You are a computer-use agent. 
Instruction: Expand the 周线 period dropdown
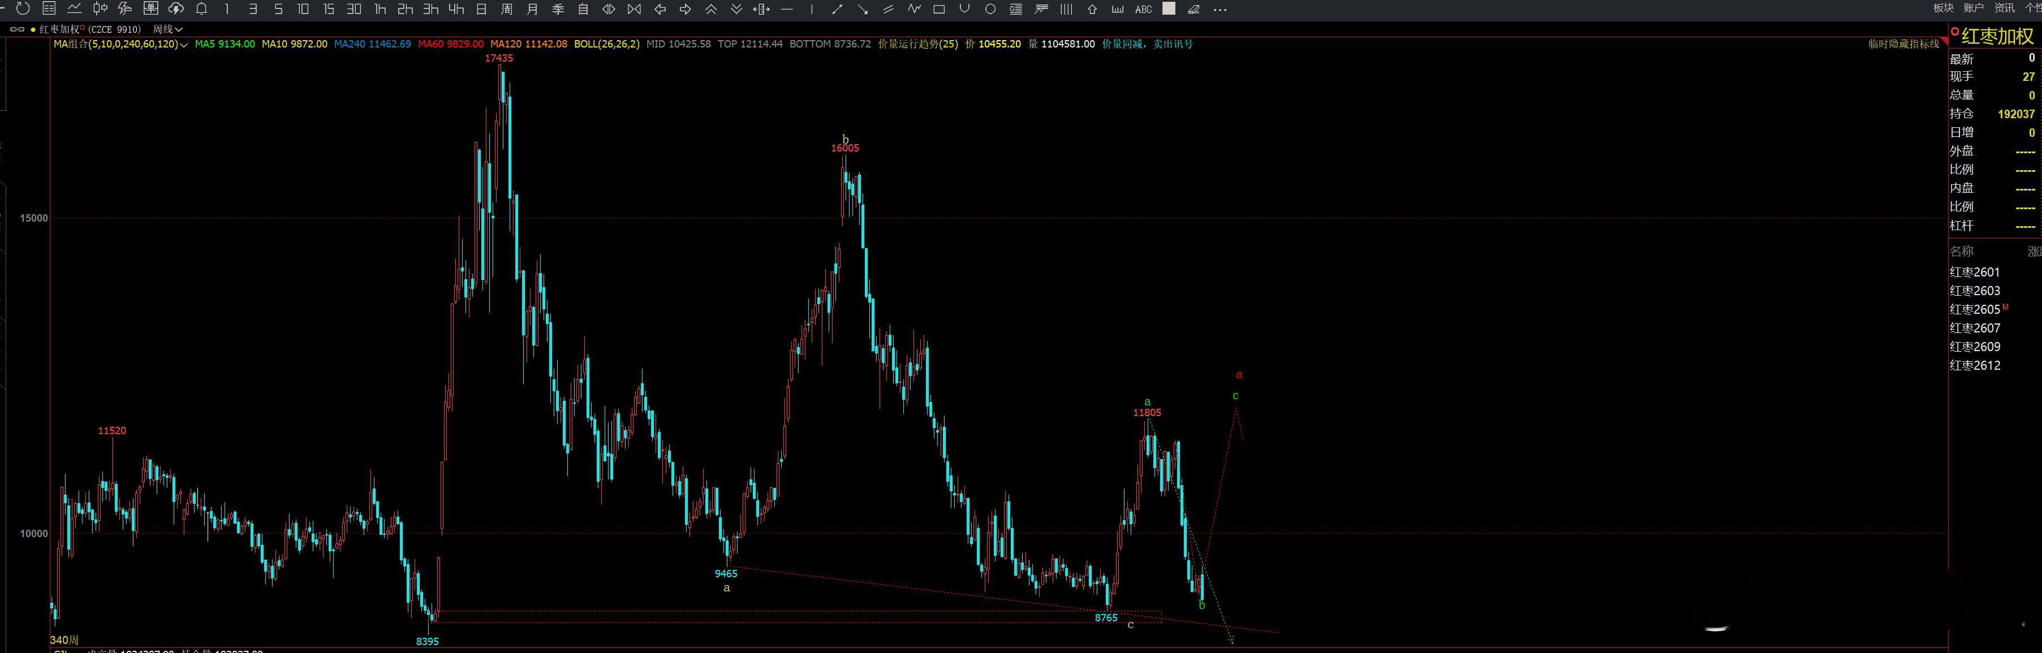(167, 29)
